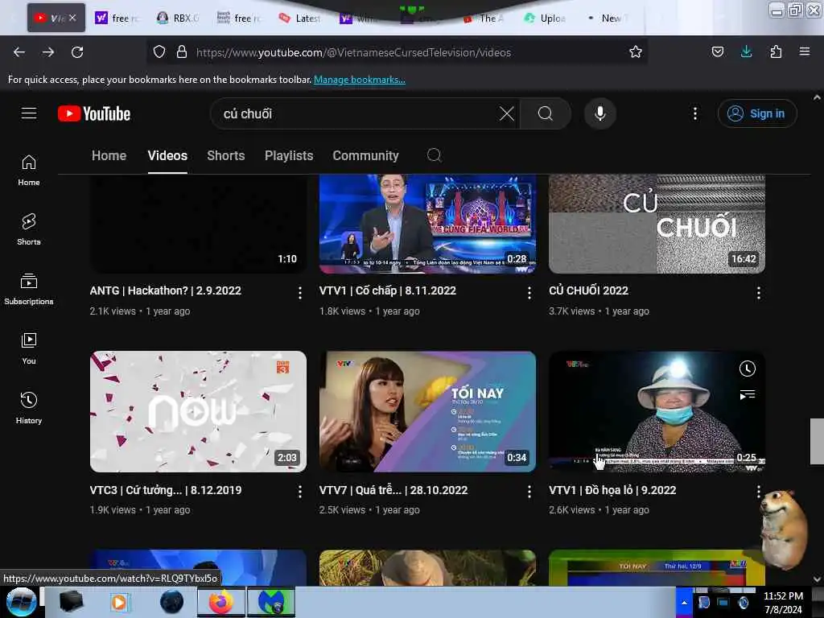Viewport: 824px width, 618px height.
Task: Open options for VTV1 Đồ họa lỏ video
Action: click(x=758, y=492)
